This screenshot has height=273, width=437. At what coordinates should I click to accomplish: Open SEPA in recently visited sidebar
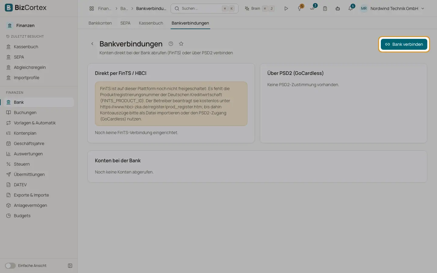(39, 57)
